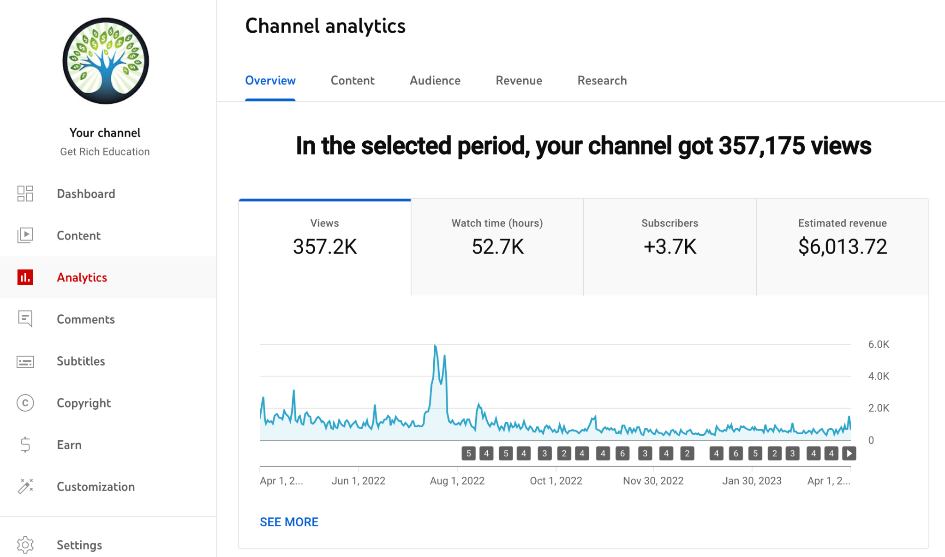The height and width of the screenshot is (557, 945).
Task: Open the Get Rich Education channel avatar
Action: coord(106,61)
